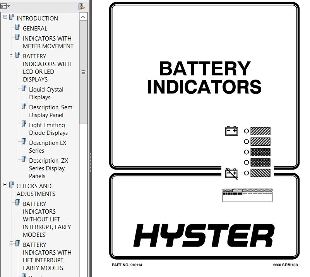Click the GENERAL bookmark icon

18,27
